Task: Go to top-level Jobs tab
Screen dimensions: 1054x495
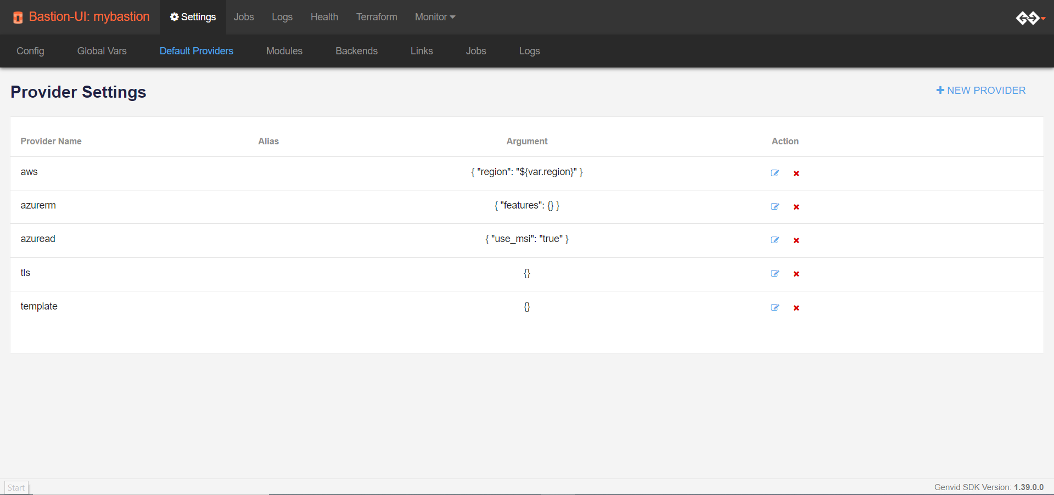Action: click(244, 17)
